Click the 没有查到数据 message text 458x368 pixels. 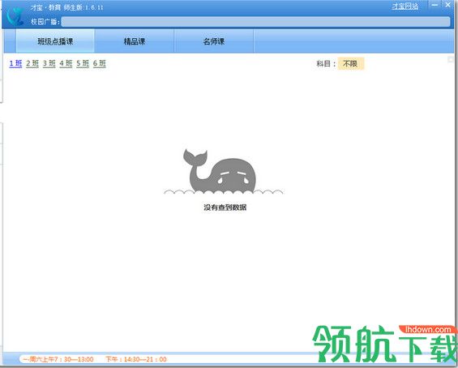click(x=225, y=208)
